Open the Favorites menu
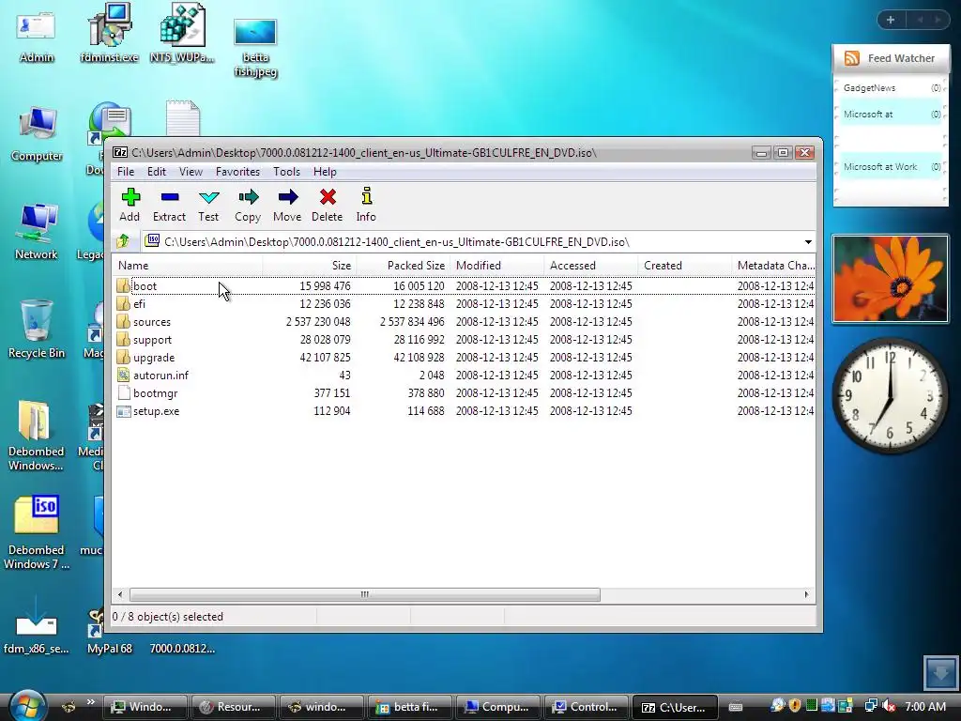This screenshot has height=721, width=961. [237, 172]
